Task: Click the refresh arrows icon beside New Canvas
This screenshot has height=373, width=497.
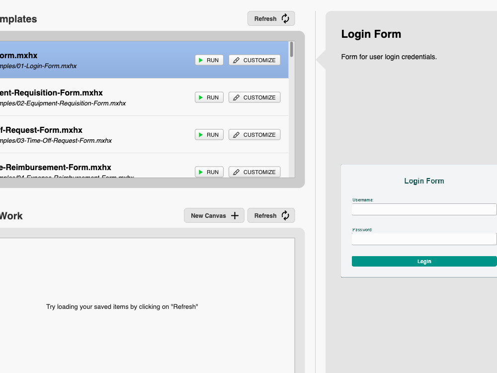Action: [285, 216]
